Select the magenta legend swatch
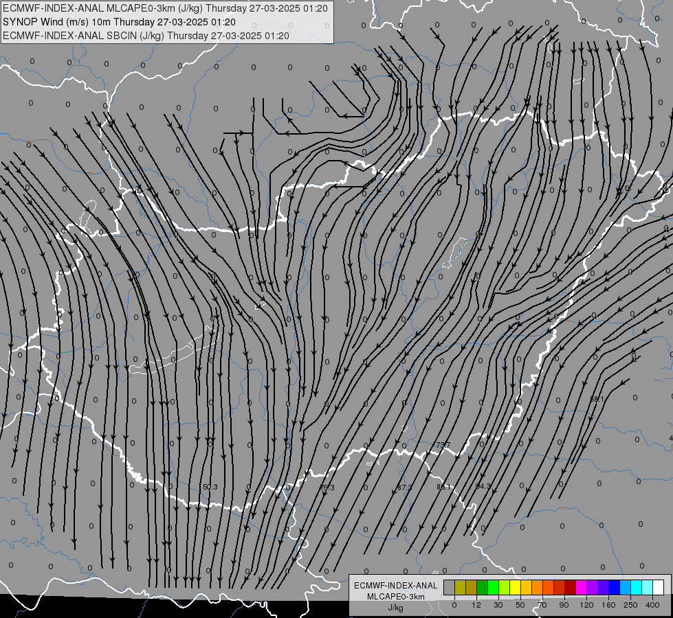The height and width of the screenshot is (618, 673). point(582,588)
